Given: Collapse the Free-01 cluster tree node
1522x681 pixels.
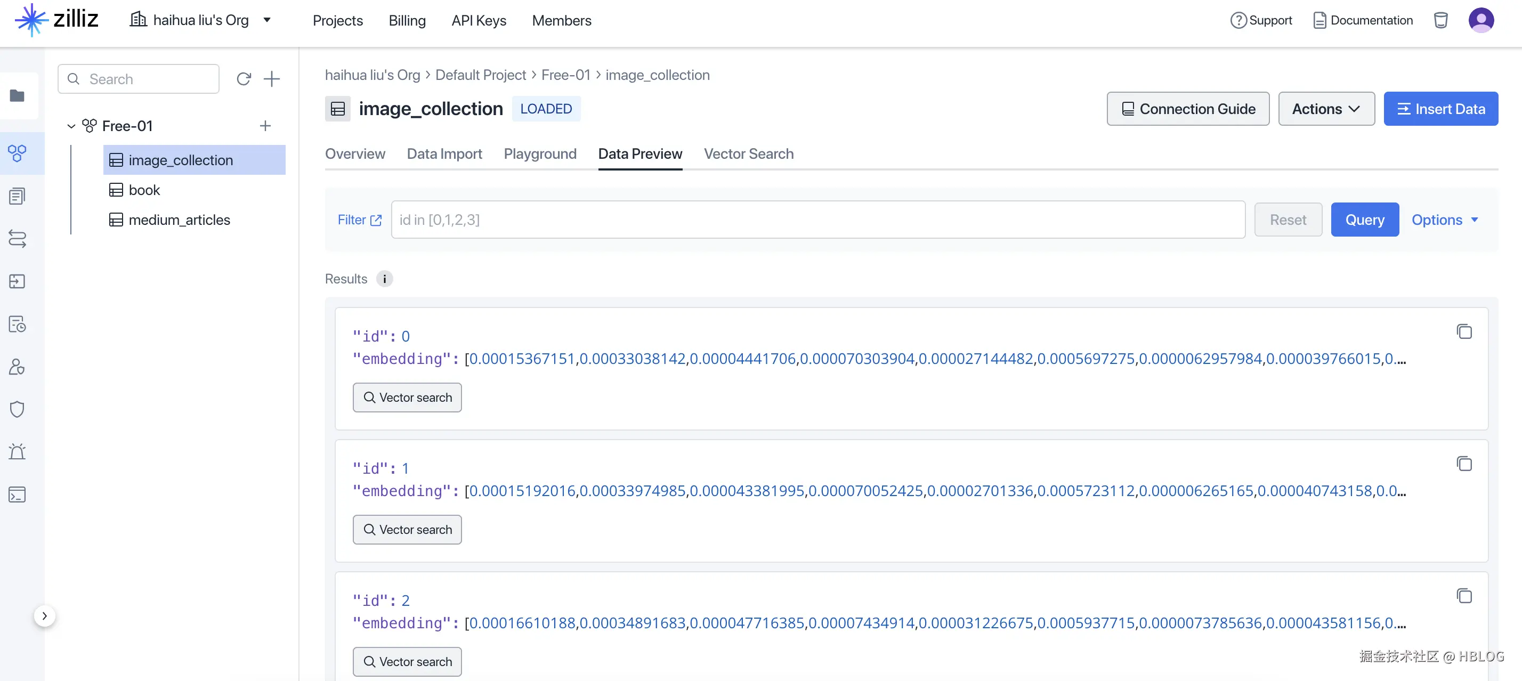Looking at the screenshot, I should click(x=71, y=126).
